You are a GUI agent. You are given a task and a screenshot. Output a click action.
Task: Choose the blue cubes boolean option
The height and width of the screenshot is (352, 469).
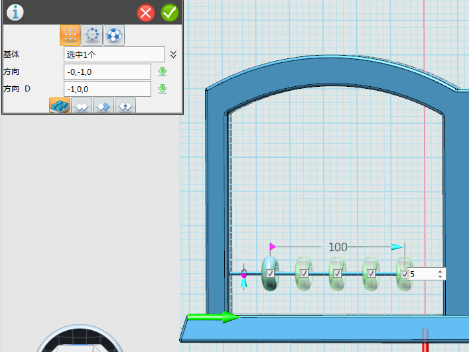pyautogui.click(x=60, y=106)
